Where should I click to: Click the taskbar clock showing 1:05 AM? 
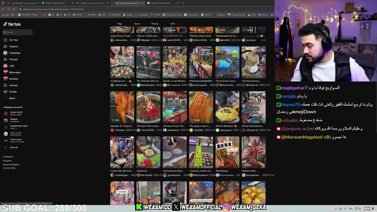pyautogui.click(x=367, y=208)
